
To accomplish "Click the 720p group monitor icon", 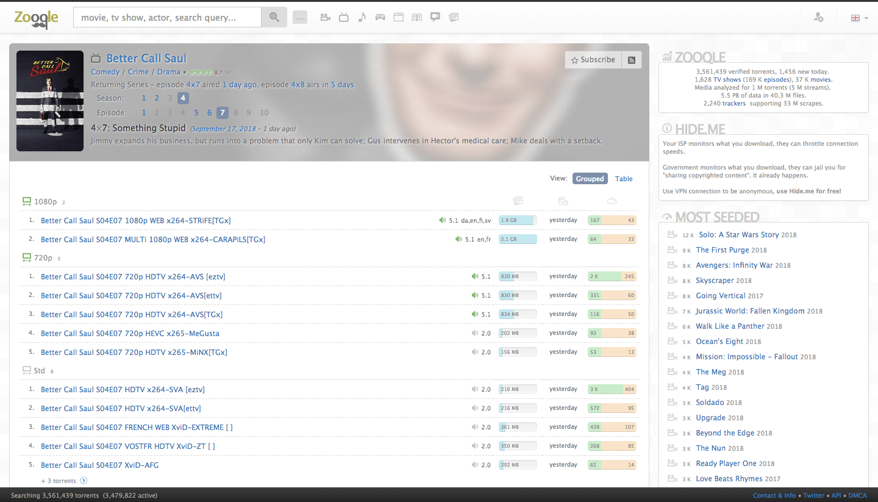I will point(27,258).
